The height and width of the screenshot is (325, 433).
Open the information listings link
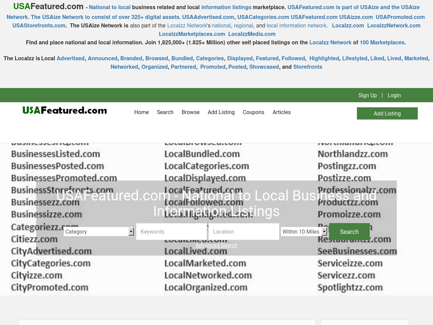[226, 7]
